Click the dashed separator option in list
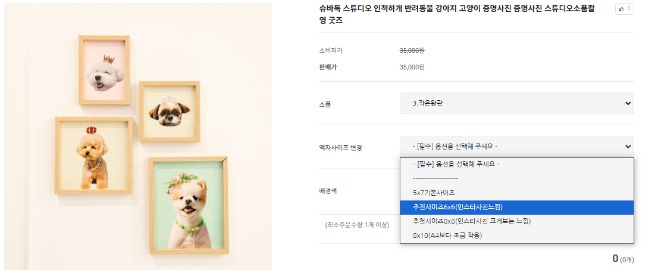655x274 pixels. pos(435,178)
